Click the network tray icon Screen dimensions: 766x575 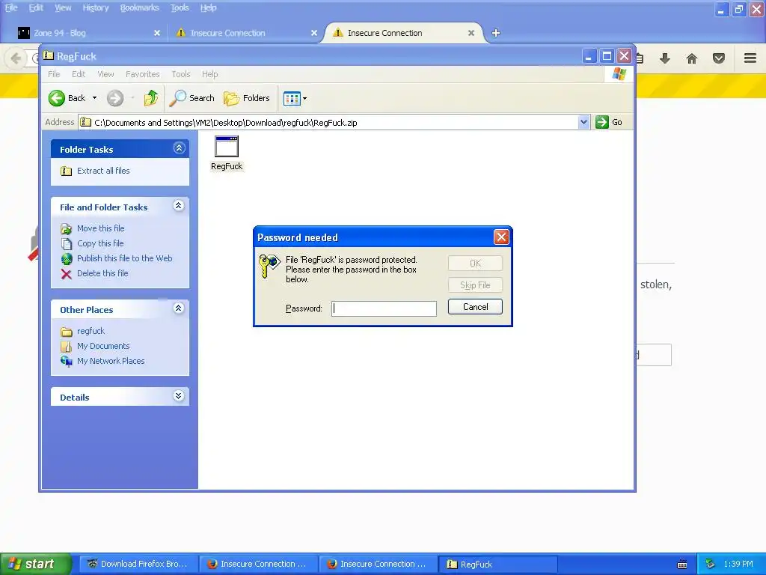click(710, 564)
